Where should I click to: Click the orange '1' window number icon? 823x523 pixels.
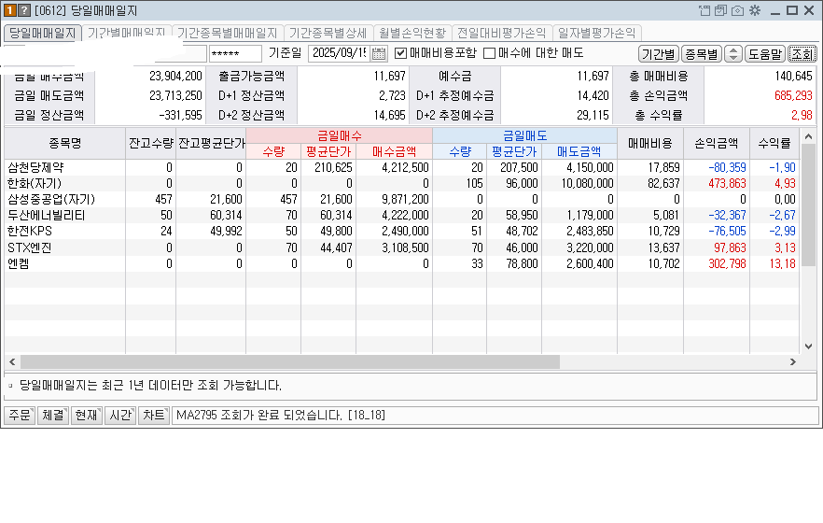[10, 10]
